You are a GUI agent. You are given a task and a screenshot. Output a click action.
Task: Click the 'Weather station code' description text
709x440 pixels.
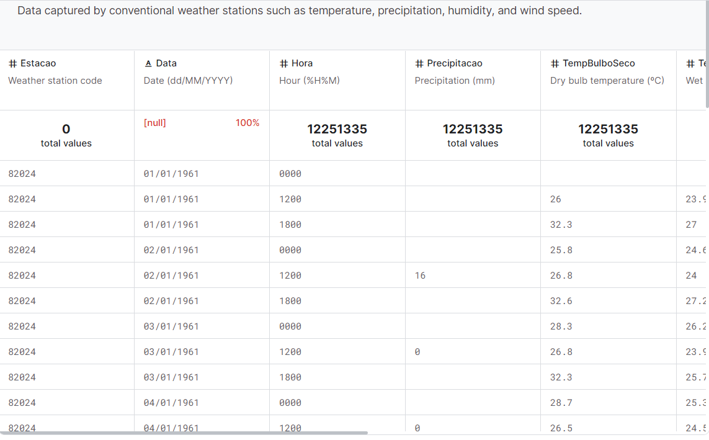coord(55,81)
